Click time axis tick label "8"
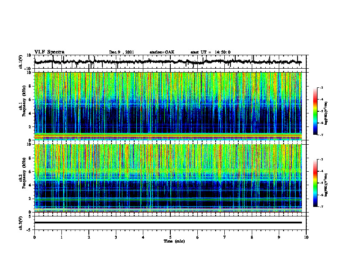The image size is (345, 266). pyautogui.click(x=252, y=237)
